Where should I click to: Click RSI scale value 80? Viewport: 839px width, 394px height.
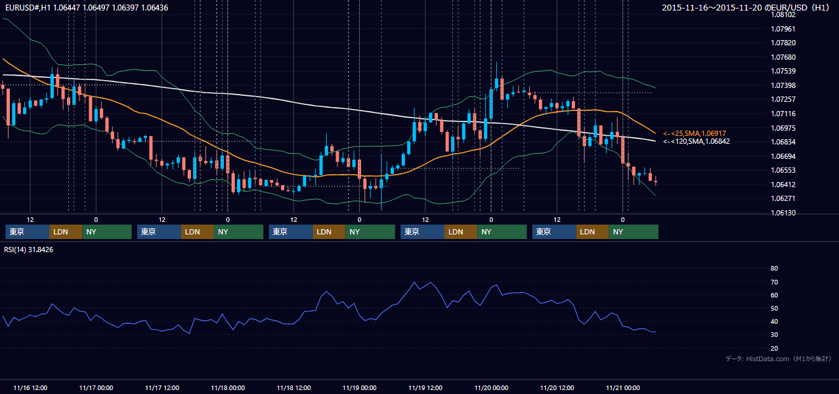point(774,269)
